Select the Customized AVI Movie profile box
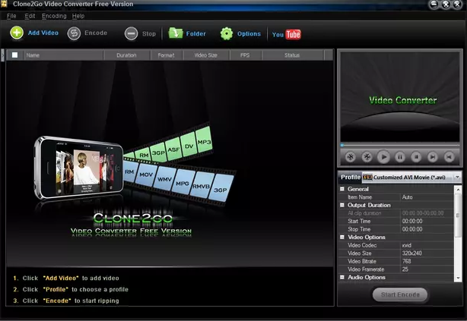Screen dimensions: 467x321 [x=411, y=177]
